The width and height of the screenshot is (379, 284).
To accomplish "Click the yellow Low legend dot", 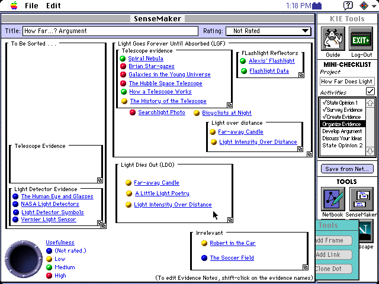I will (49, 259).
